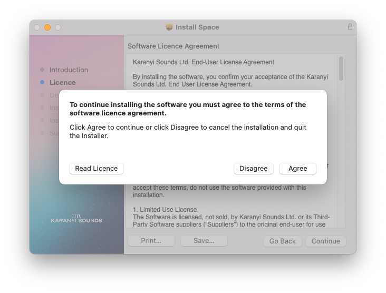Click the blue bullet beside Licence
The width and height of the screenshot is (386, 293).
[x=42, y=82]
